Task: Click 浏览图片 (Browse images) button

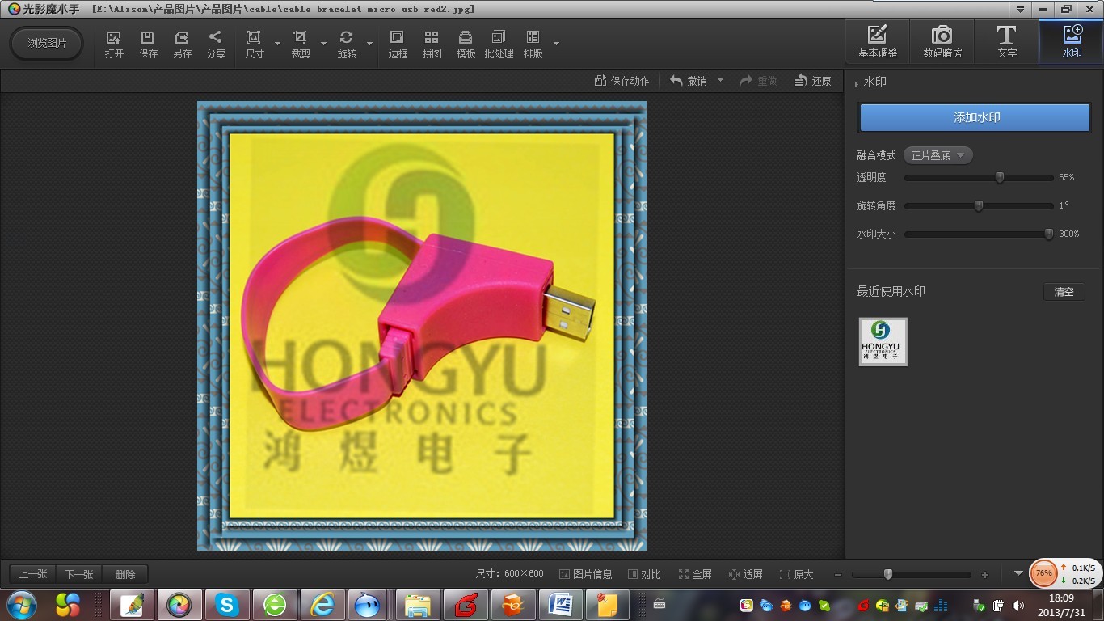Action: (47, 43)
